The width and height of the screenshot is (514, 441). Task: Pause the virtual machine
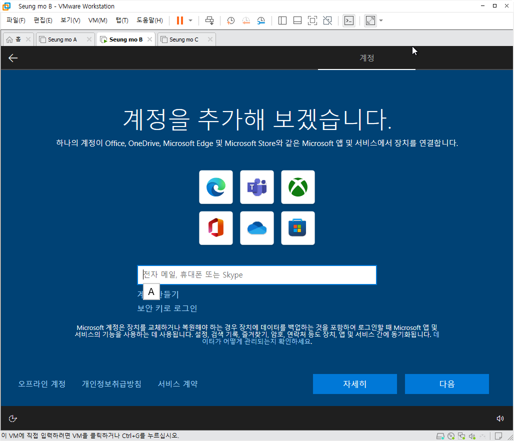(179, 20)
